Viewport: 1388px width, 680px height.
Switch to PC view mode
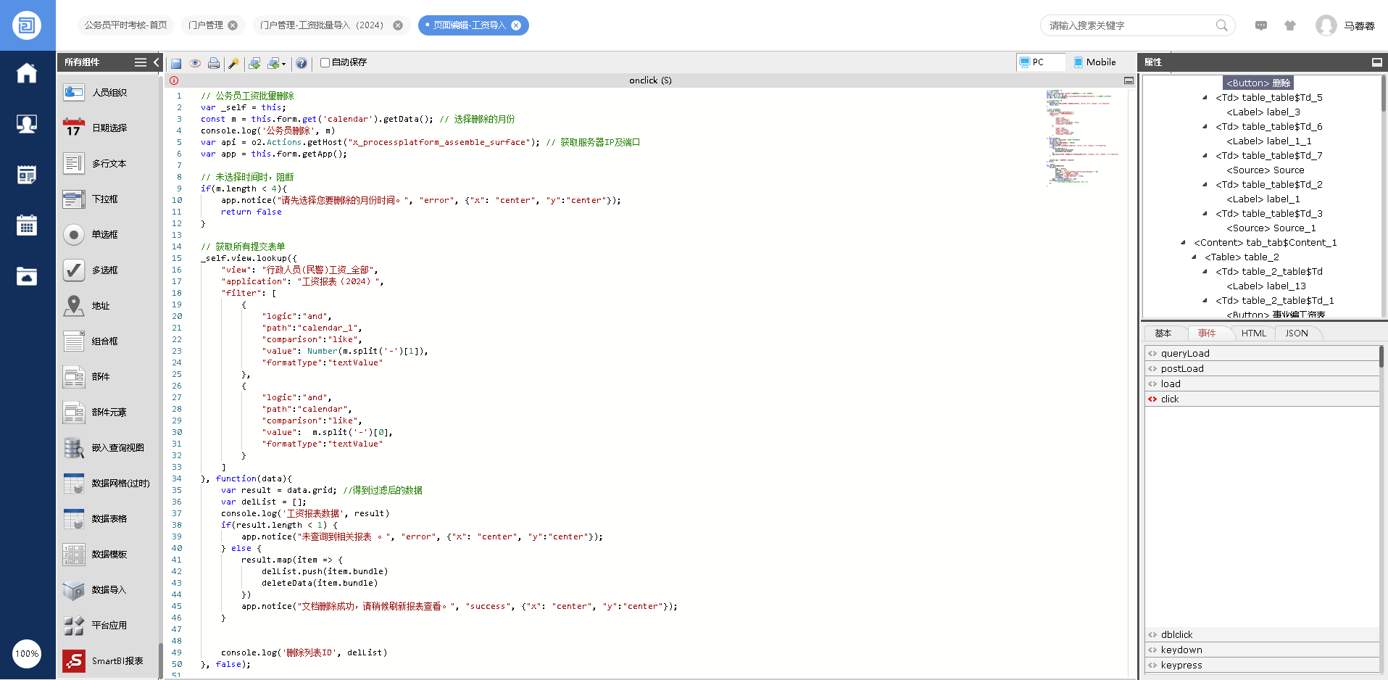click(1033, 62)
